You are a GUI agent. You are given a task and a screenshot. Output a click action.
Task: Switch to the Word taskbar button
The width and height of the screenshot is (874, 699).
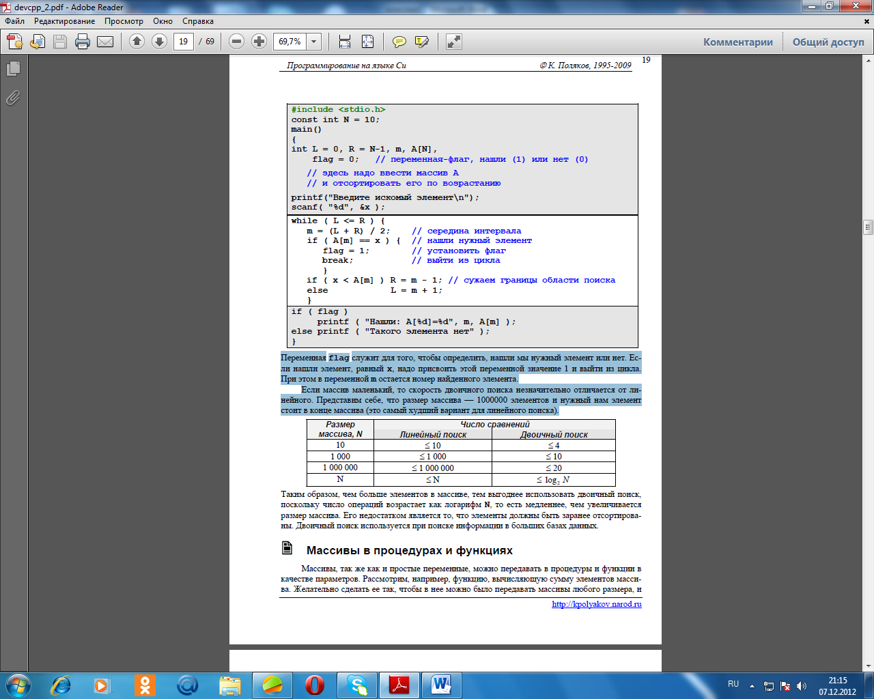tap(442, 685)
